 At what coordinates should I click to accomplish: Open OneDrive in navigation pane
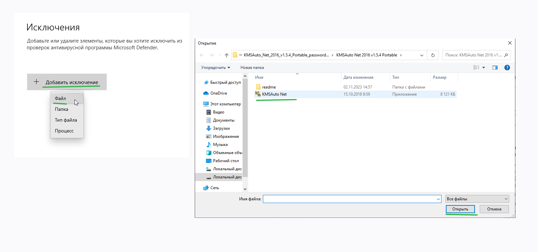pyautogui.click(x=215, y=93)
